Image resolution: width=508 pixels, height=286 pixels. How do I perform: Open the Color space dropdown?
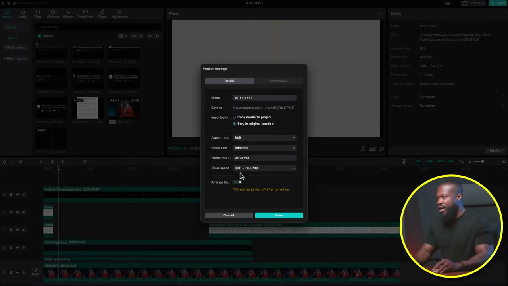pyautogui.click(x=265, y=168)
